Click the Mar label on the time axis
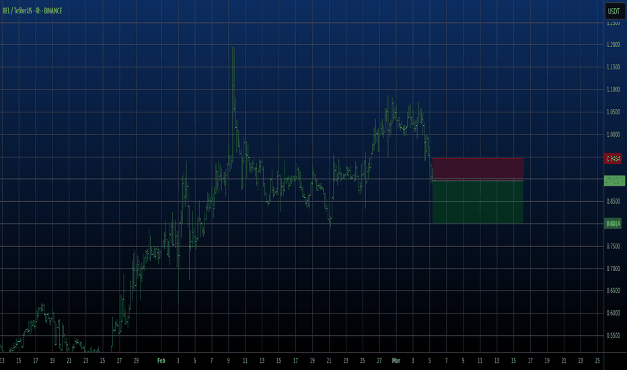Screen dimensions: 627x370 coord(396,361)
